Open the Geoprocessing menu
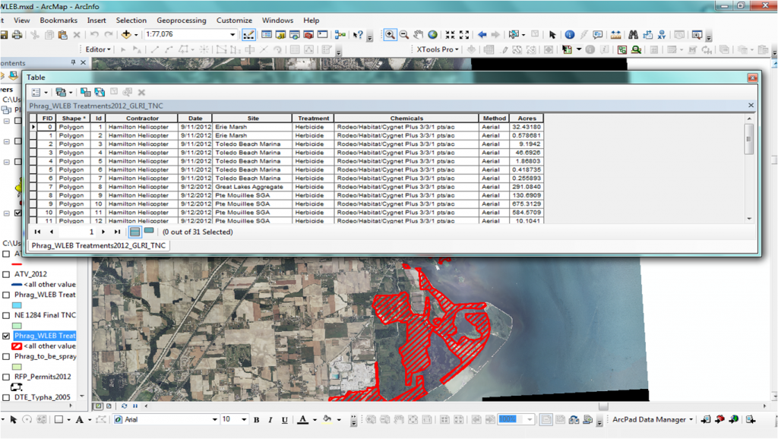 click(x=181, y=21)
